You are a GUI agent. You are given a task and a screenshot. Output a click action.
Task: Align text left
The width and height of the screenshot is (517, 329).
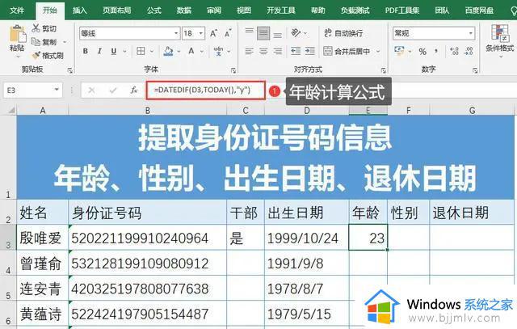250,51
